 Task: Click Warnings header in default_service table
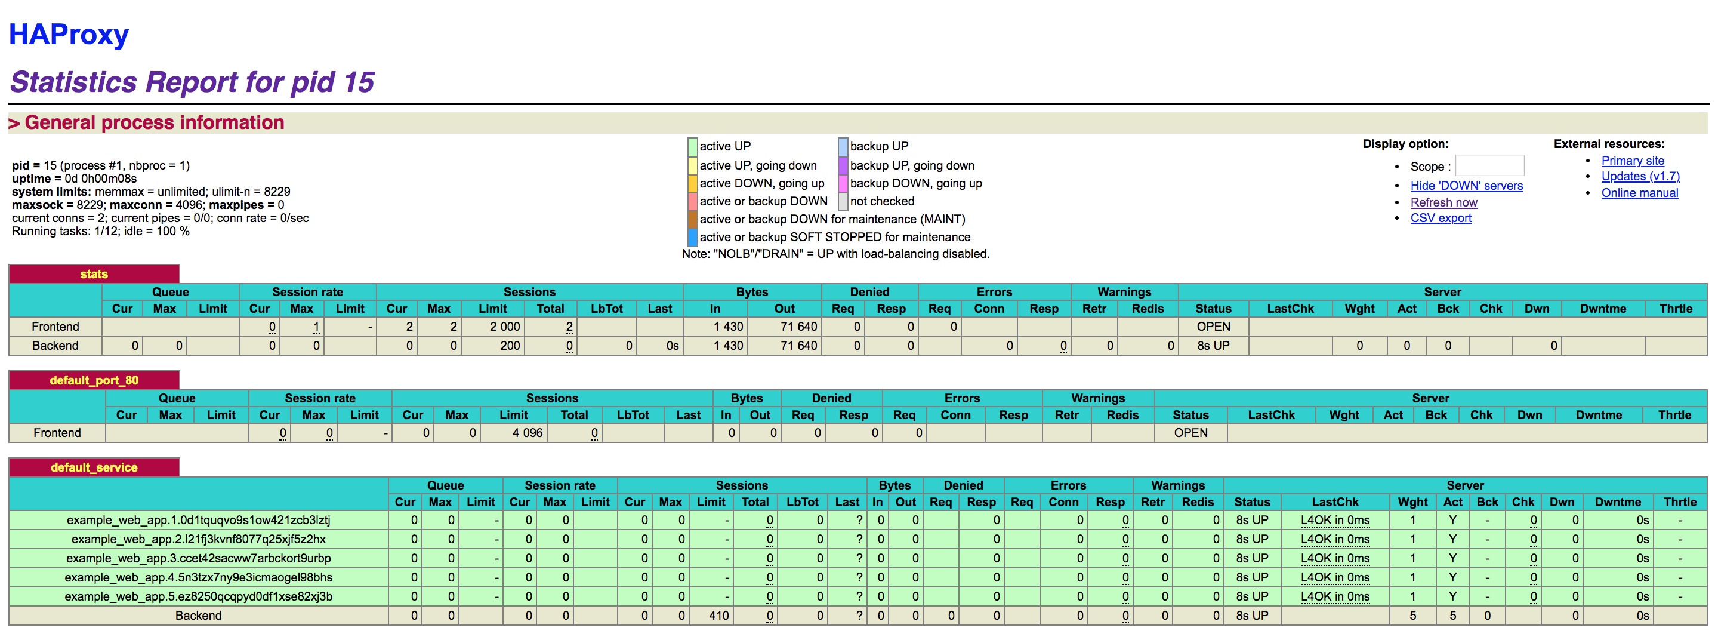click(1178, 485)
